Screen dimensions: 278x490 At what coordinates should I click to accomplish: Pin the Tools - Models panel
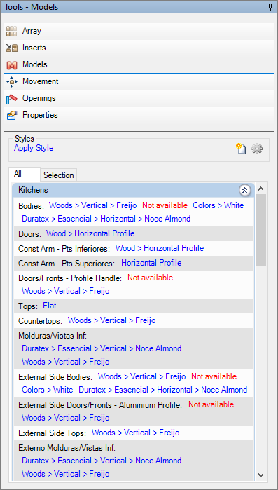tap(270, 7)
